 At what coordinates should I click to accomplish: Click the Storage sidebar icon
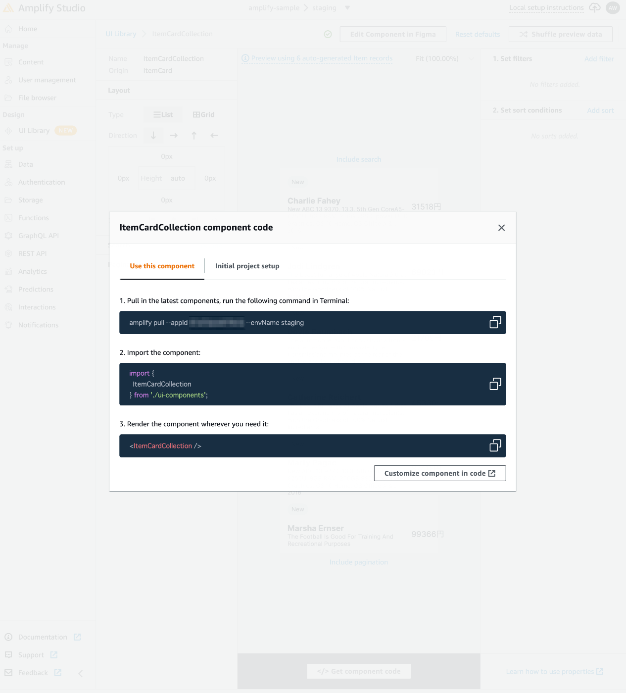[8, 200]
